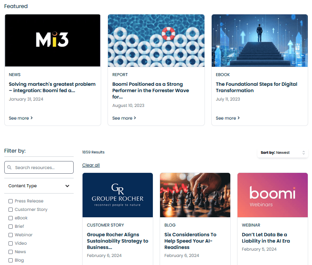This screenshot has height=265, width=312.
Task: Toggle the Video filter checkbox
Action: 11,243
